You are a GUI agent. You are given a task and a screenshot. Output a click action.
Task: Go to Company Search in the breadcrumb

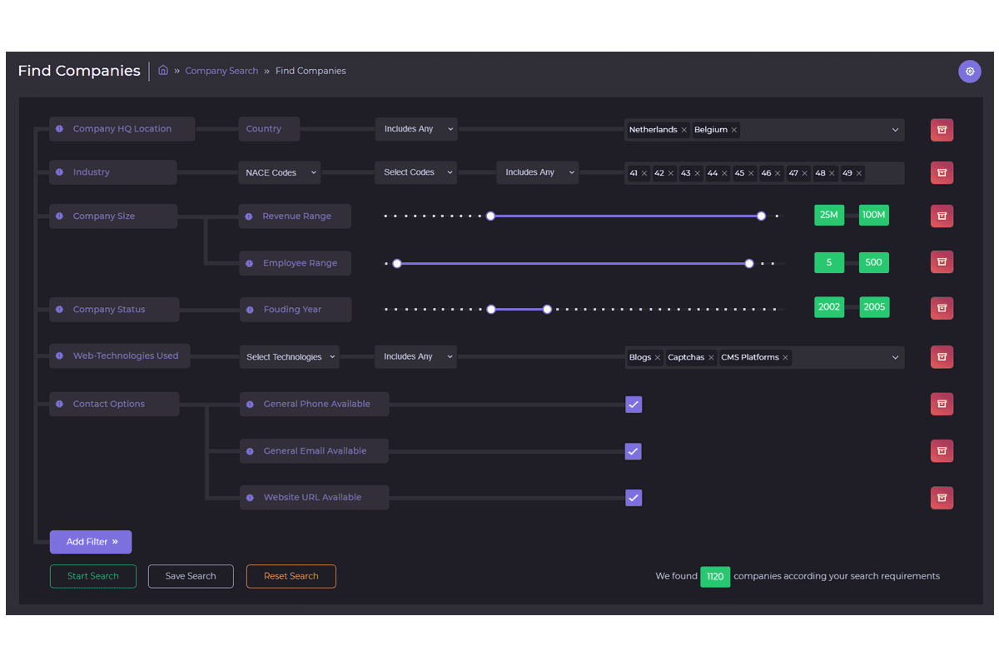(221, 71)
